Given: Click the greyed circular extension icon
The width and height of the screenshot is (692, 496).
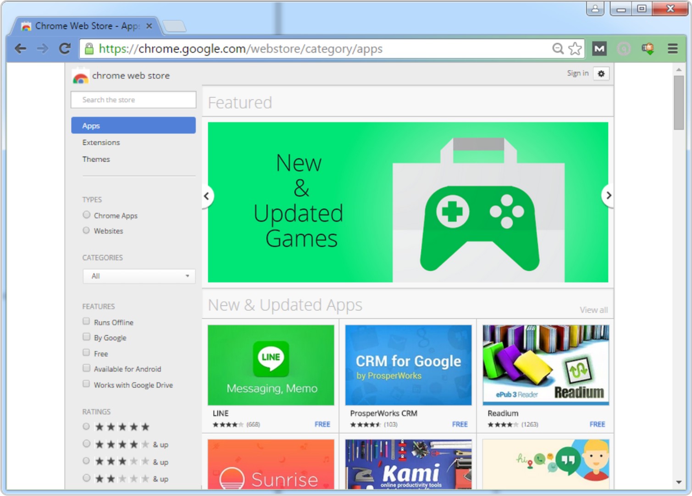Looking at the screenshot, I should 624,49.
